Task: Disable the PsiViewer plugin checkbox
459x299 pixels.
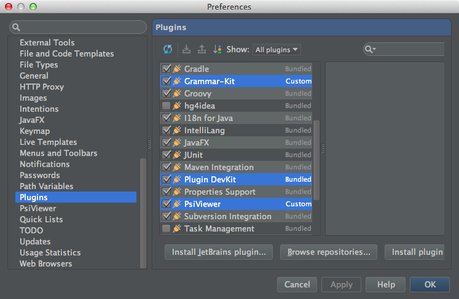Action: coord(167,204)
